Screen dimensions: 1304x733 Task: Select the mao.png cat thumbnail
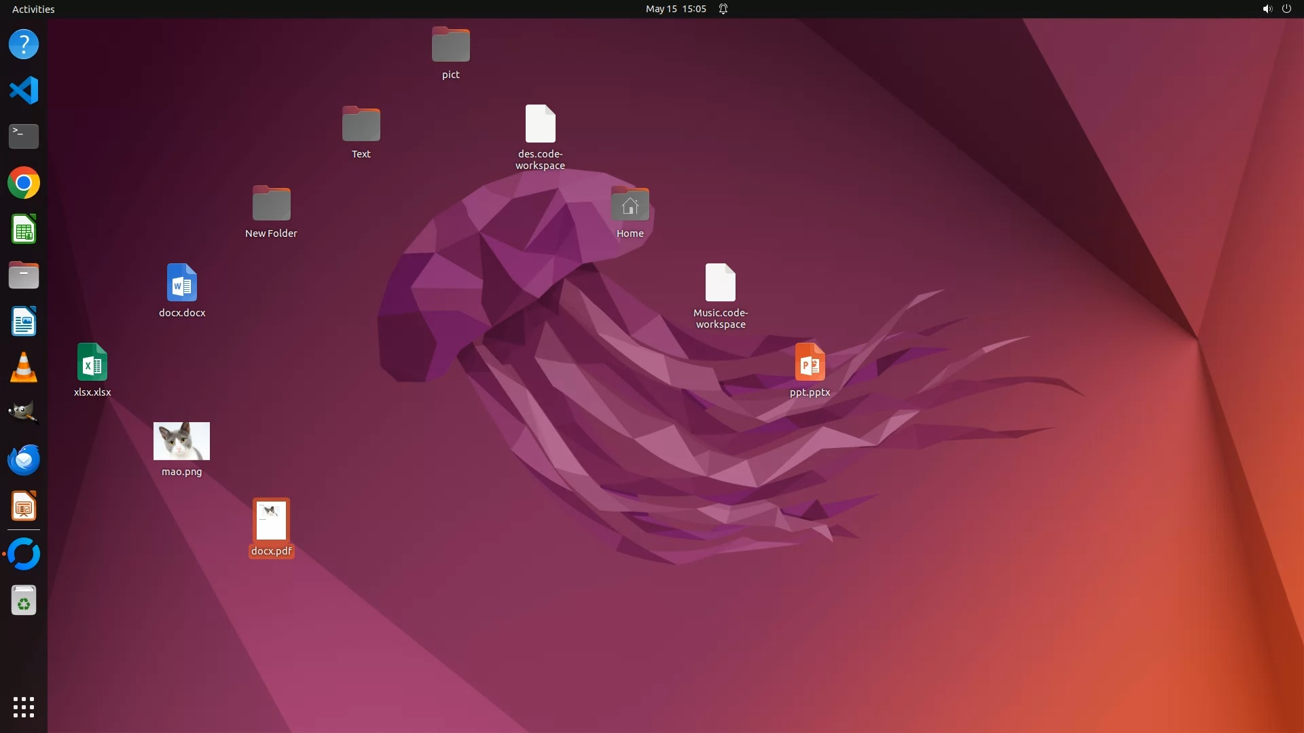[181, 441]
